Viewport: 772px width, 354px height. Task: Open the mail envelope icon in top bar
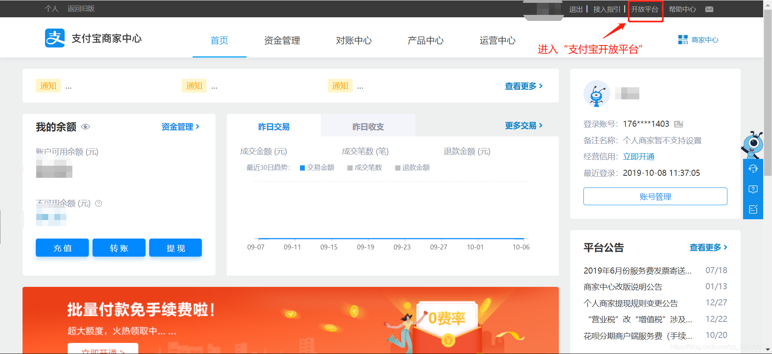(x=709, y=9)
